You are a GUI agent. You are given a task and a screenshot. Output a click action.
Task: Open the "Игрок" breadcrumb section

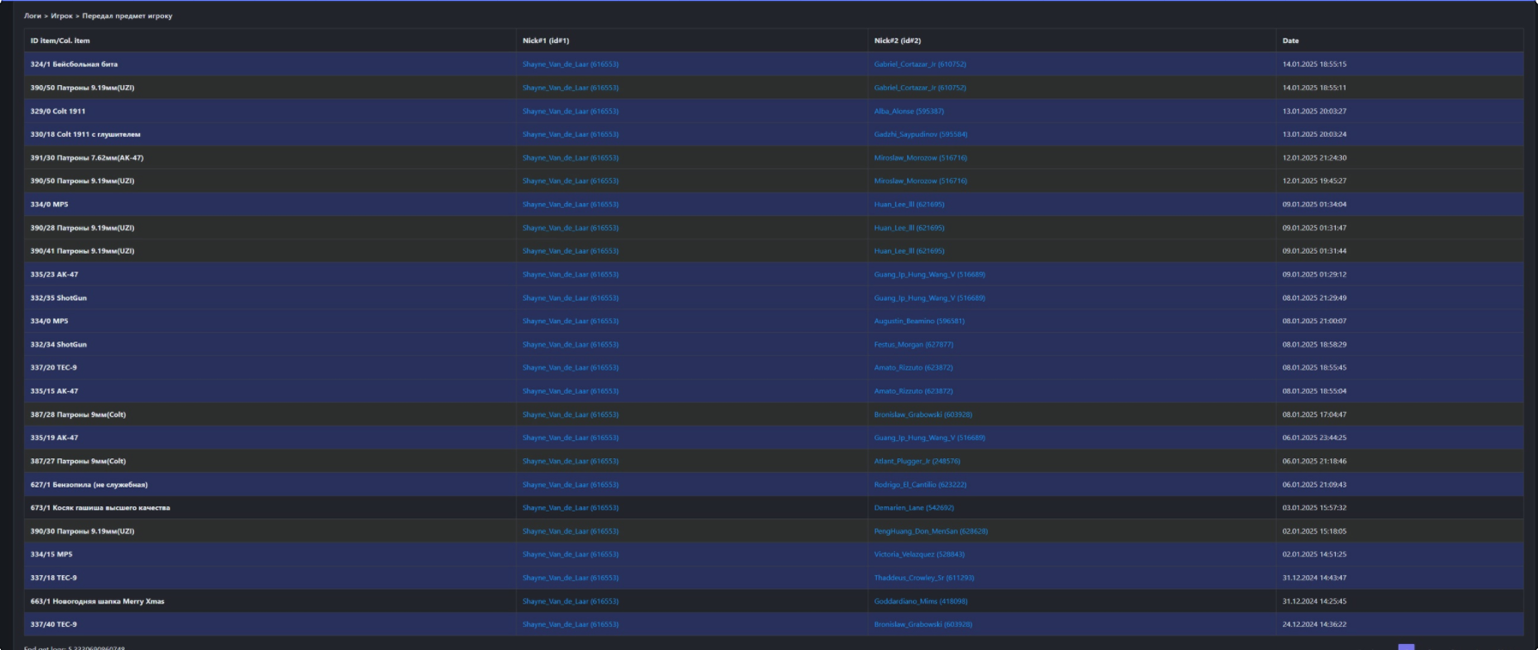tap(61, 16)
